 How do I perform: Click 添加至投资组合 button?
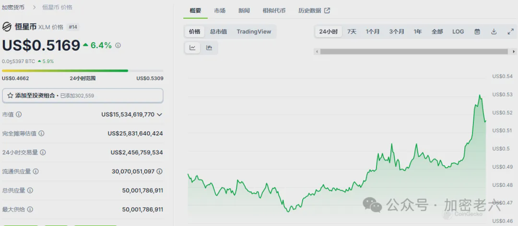point(82,96)
